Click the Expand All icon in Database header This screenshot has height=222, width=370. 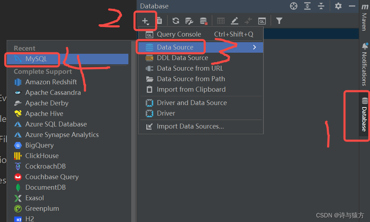click(x=307, y=6)
